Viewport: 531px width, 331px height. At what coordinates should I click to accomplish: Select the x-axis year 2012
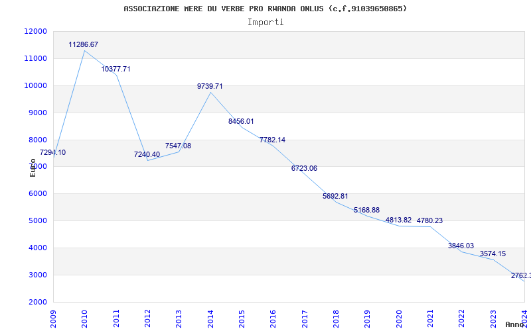click(x=147, y=319)
